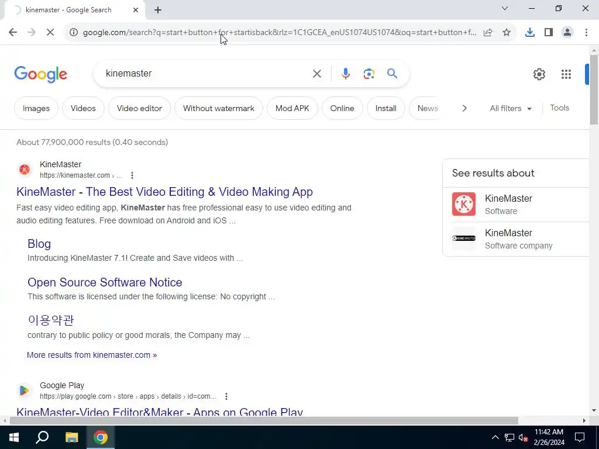This screenshot has height=449, width=599.
Task: Open File Explorer from taskbar
Action: [x=71, y=437]
